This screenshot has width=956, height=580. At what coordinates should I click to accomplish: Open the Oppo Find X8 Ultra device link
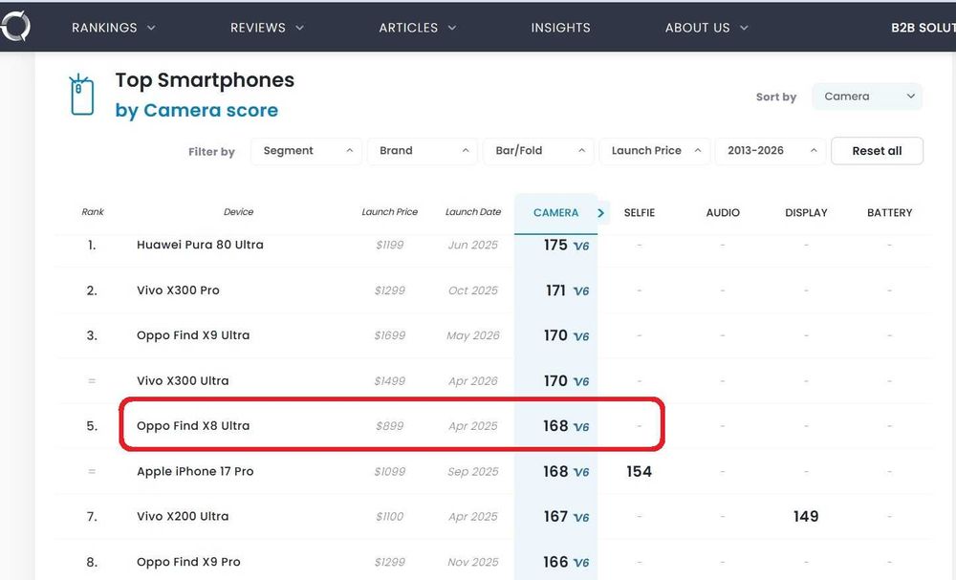point(193,426)
